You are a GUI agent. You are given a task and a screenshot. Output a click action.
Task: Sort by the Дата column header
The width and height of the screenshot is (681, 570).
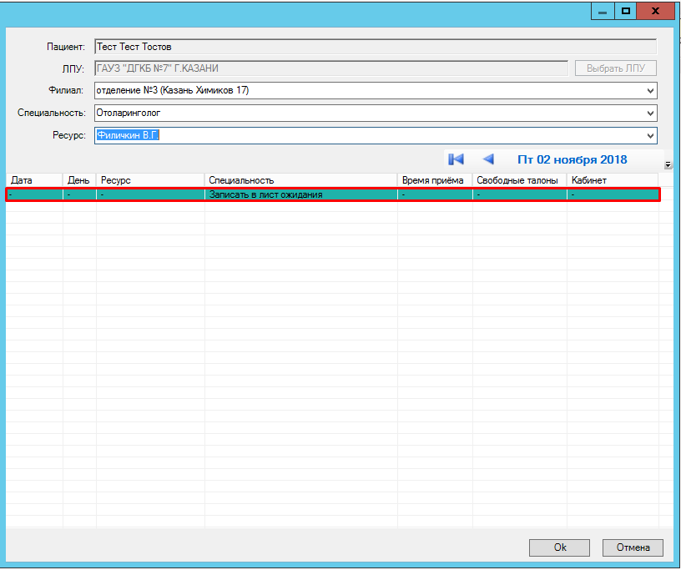[34, 180]
